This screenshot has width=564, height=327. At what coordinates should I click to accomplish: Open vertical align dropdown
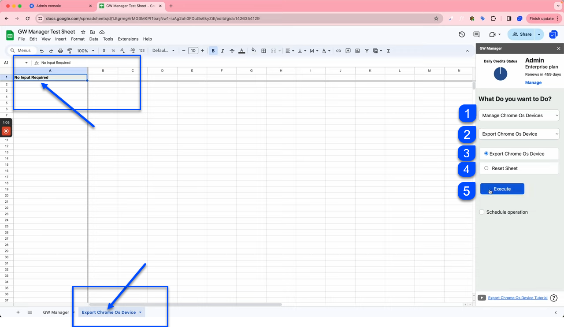tap(302, 51)
